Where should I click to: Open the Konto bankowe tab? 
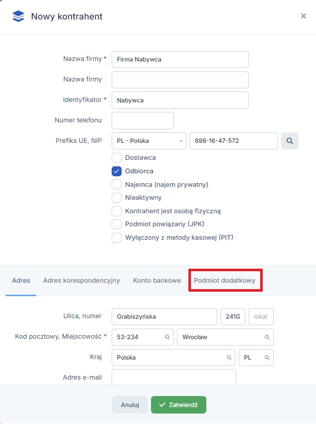[157, 281]
